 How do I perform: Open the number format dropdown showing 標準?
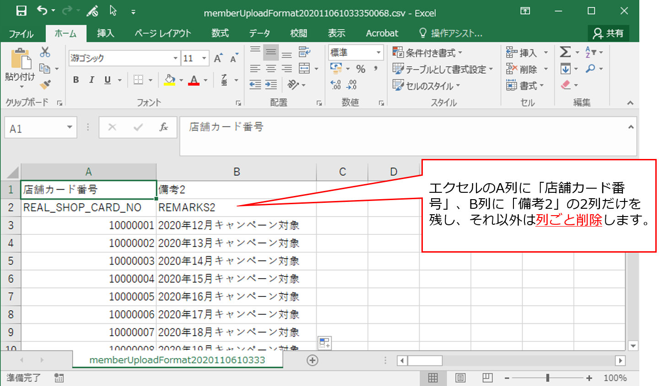[378, 53]
